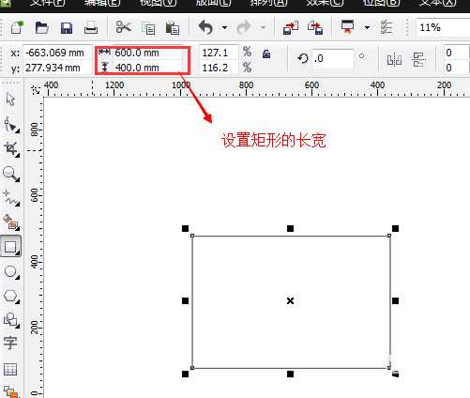Mirror the rectangle vertically
The height and width of the screenshot is (398, 470).
[x=418, y=59]
